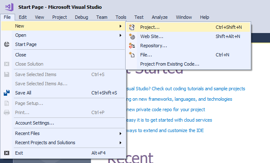The image size is (270, 163).
Task: Click the Visual Studio logo icon
Action: [9, 7]
